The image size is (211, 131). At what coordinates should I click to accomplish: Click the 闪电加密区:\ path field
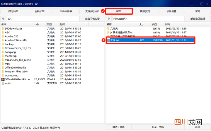(x=148, y=19)
